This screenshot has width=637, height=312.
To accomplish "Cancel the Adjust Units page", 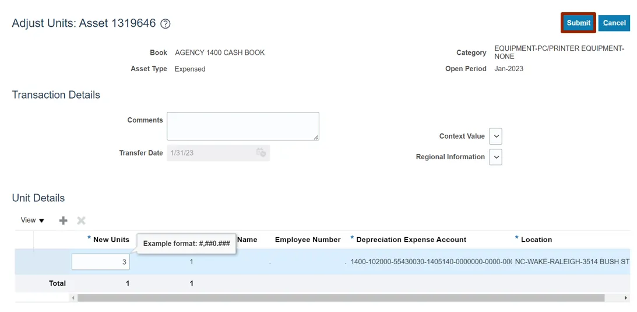I will tap(614, 23).
